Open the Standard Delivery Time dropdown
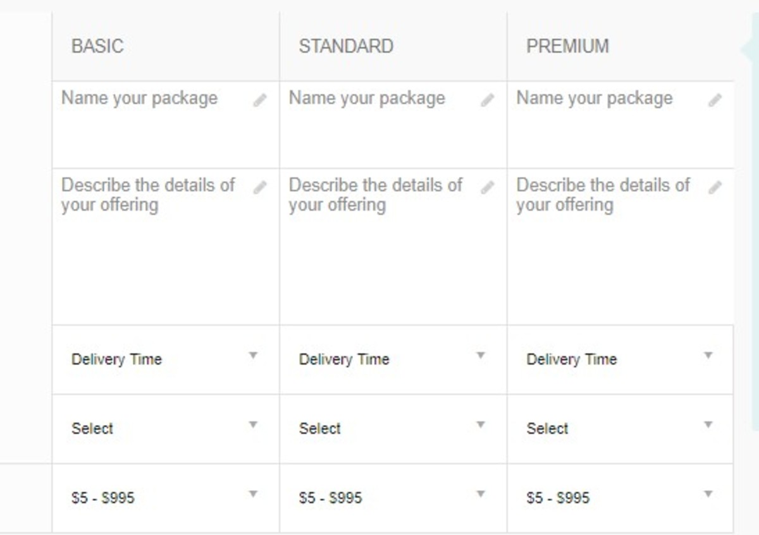Image resolution: width=759 pixels, height=535 pixels. point(392,359)
